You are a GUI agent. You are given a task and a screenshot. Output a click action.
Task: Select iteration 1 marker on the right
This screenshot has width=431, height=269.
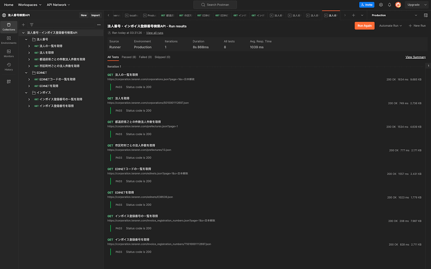pos(428,66)
